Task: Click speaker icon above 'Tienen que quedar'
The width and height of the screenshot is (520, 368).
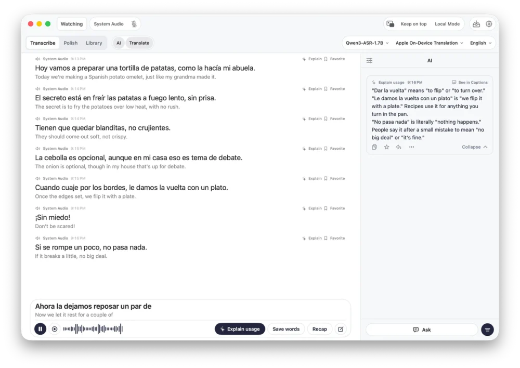Action: point(38,119)
